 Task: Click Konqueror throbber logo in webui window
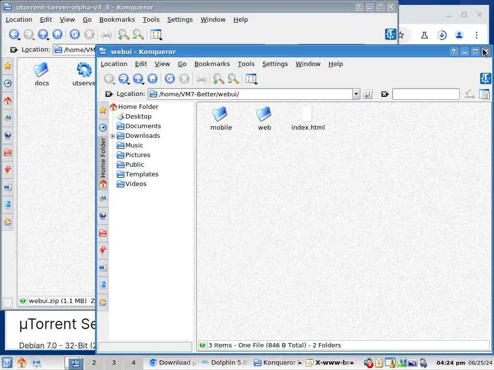485,79
